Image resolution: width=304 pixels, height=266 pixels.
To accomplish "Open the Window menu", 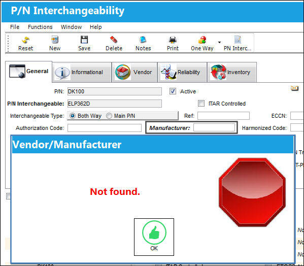I will point(71,27).
